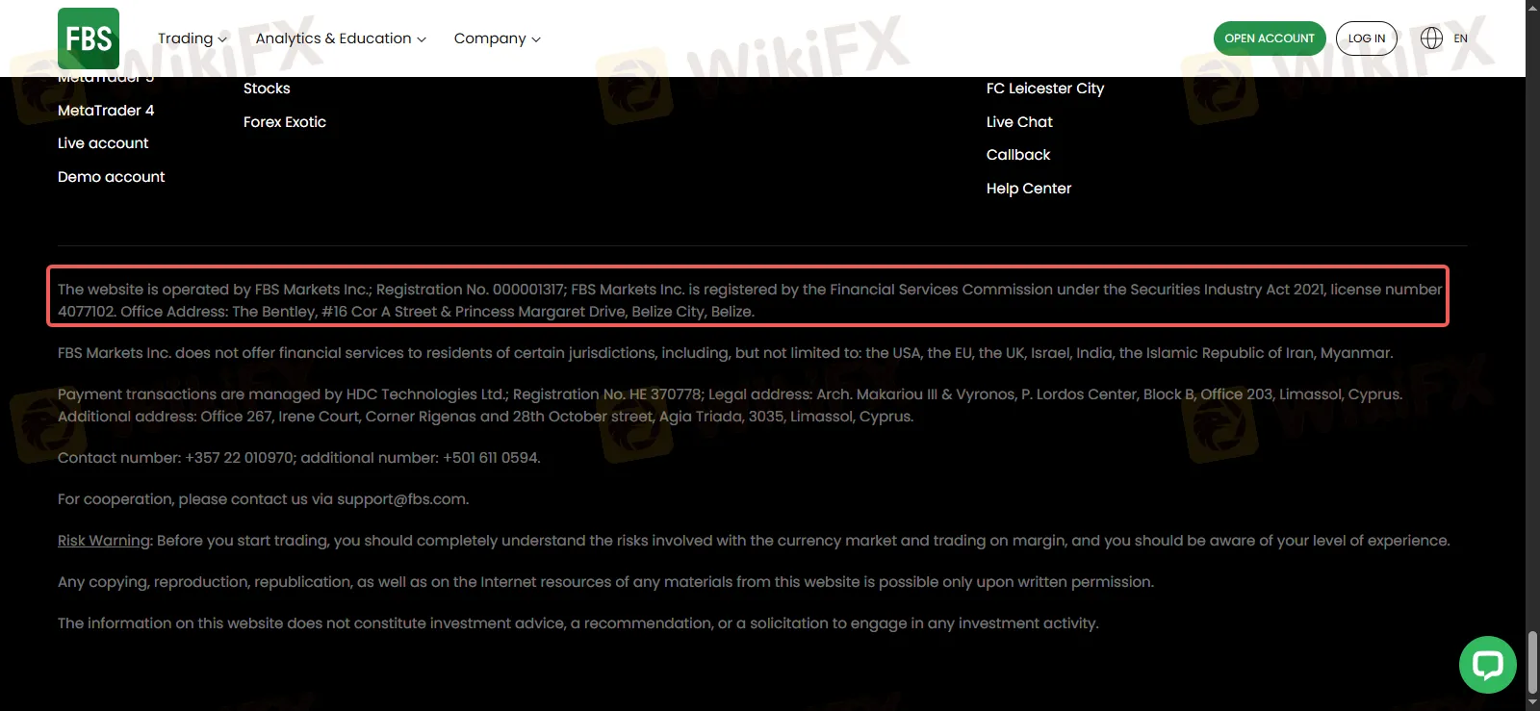Click the LOG IN button
Viewport: 1540px width, 711px height.
pos(1367,38)
